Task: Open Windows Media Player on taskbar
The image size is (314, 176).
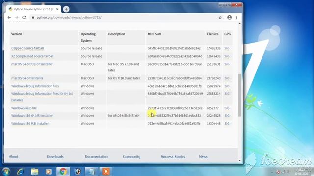Action: (49, 172)
